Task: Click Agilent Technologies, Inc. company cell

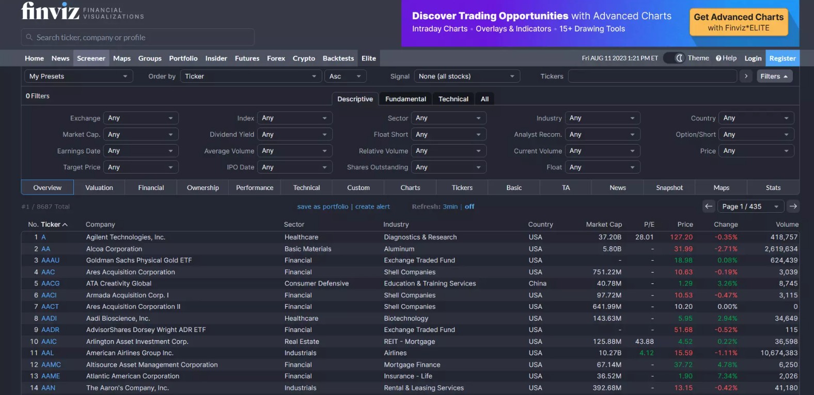Action: click(x=126, y=238)
